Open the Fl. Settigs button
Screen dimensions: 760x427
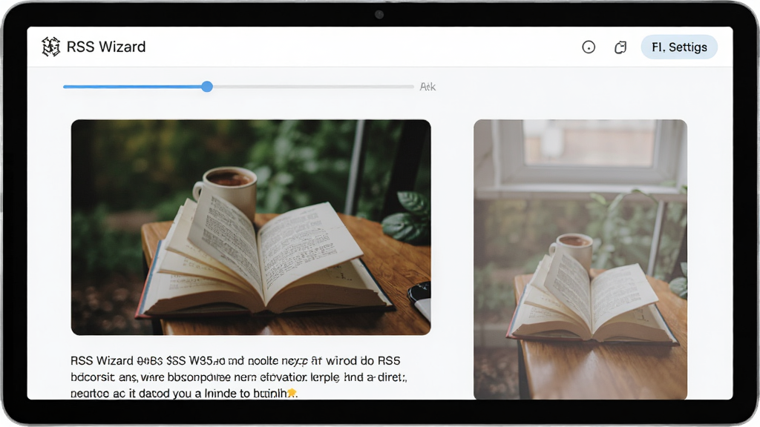tap(679, 47)
